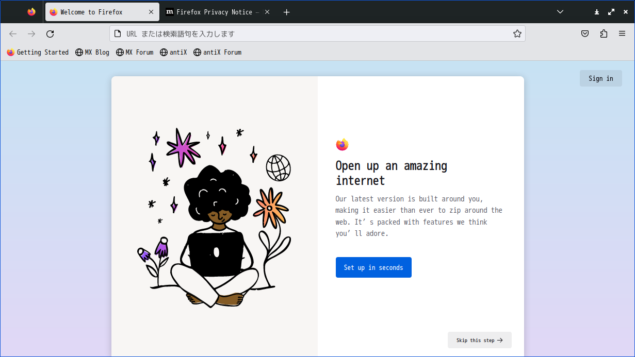Open the MX Blog bookmark
Screen dimensions: 635x357
tap(92, 52)
